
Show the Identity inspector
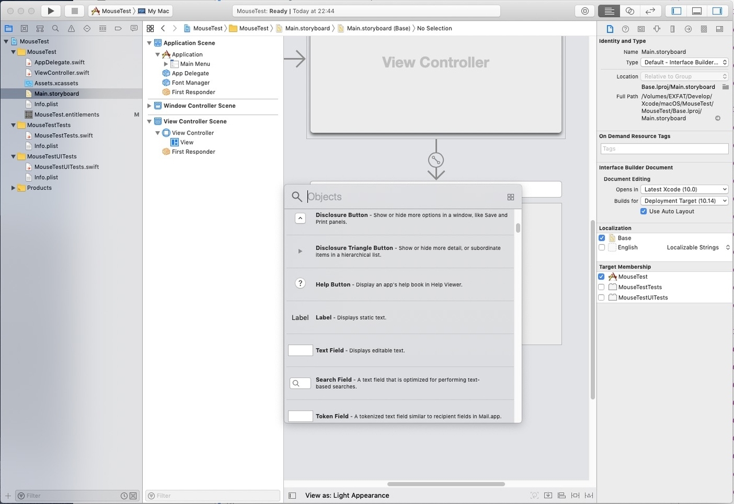[641, 29]
